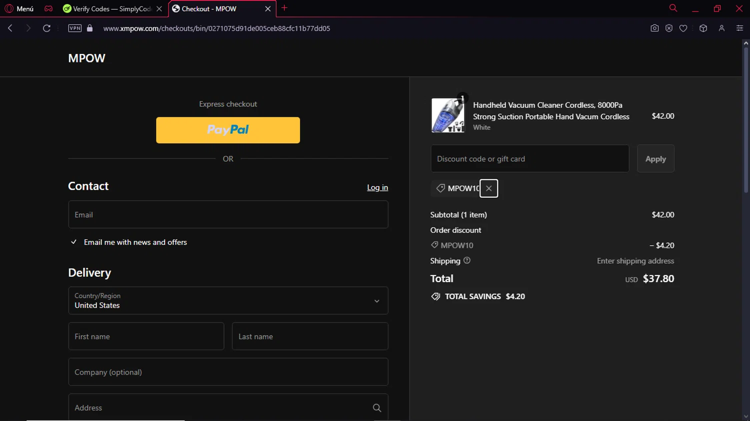Click the Log in link
The height and width of the screenshot is (421, 750).
tap(377, 188)
